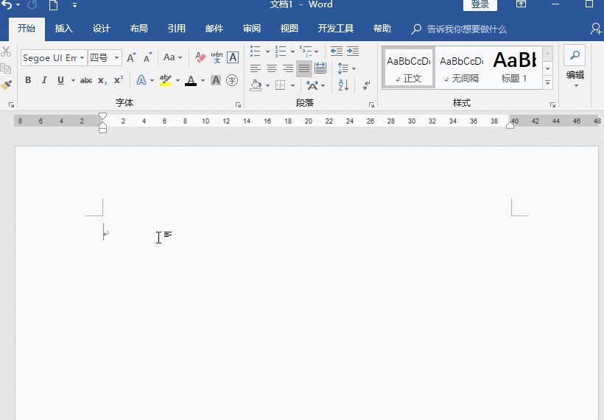Apply the black font color
This screenshot has width=604, height=420.
pyautogui.click(x=191, y=80)
